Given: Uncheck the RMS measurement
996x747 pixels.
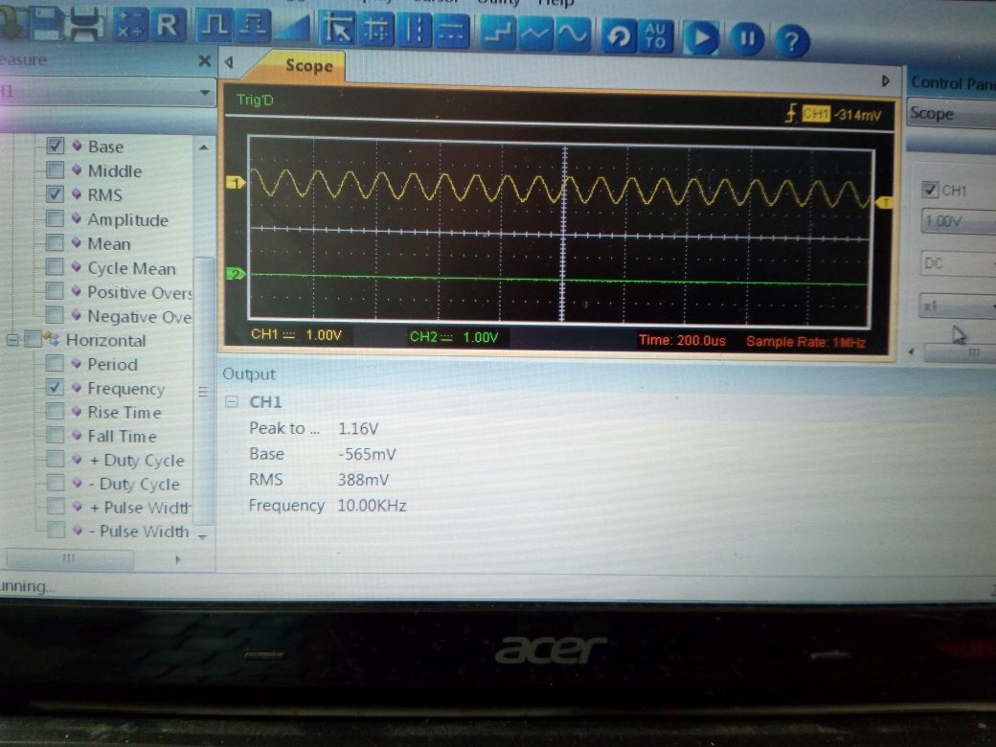Looking at the screenshot, I should coord(56,193).
